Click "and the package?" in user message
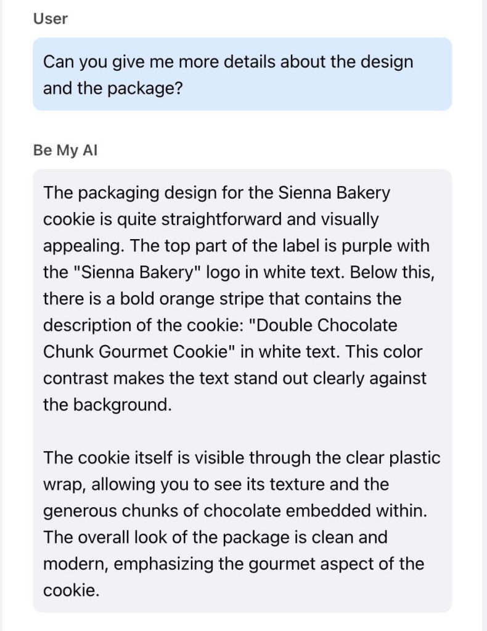The image size is (487, 631). point(113,89)
